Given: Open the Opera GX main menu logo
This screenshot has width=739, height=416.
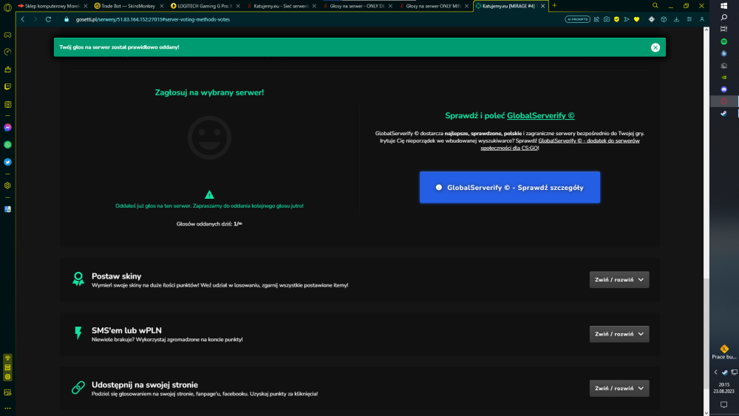Looking at the screenshot, I should point(7,7).
